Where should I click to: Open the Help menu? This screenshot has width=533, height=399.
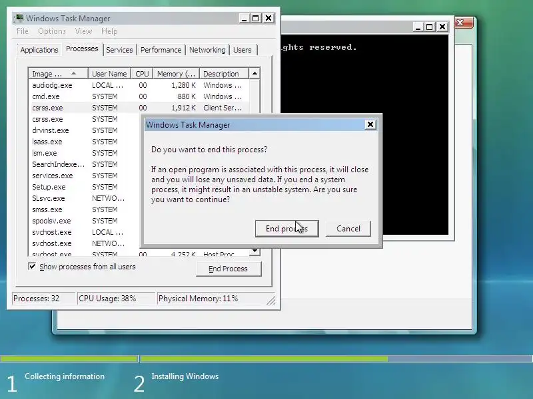109,31
